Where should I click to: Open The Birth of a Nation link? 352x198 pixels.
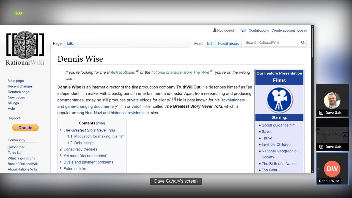[x=279, y=164]
